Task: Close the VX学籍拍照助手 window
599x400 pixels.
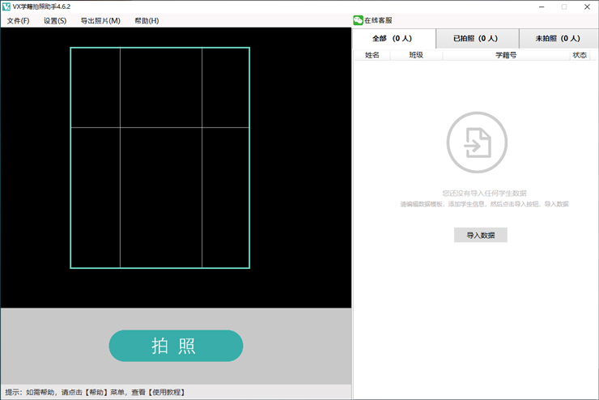Action: click(x=587, y=6)
